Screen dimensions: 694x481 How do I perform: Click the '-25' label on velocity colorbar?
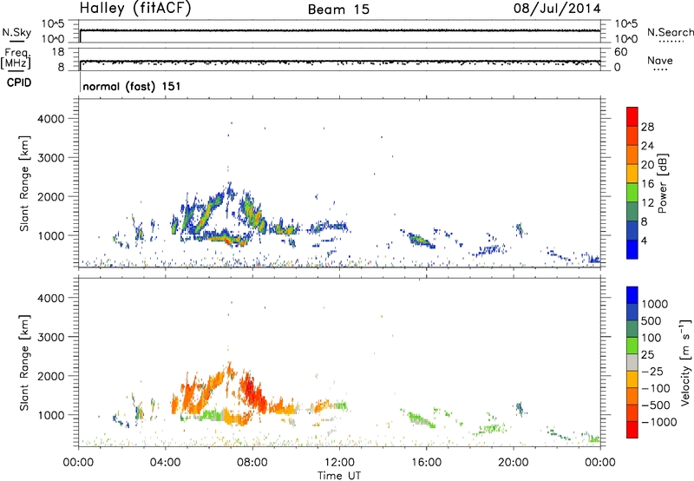[653, 372]
